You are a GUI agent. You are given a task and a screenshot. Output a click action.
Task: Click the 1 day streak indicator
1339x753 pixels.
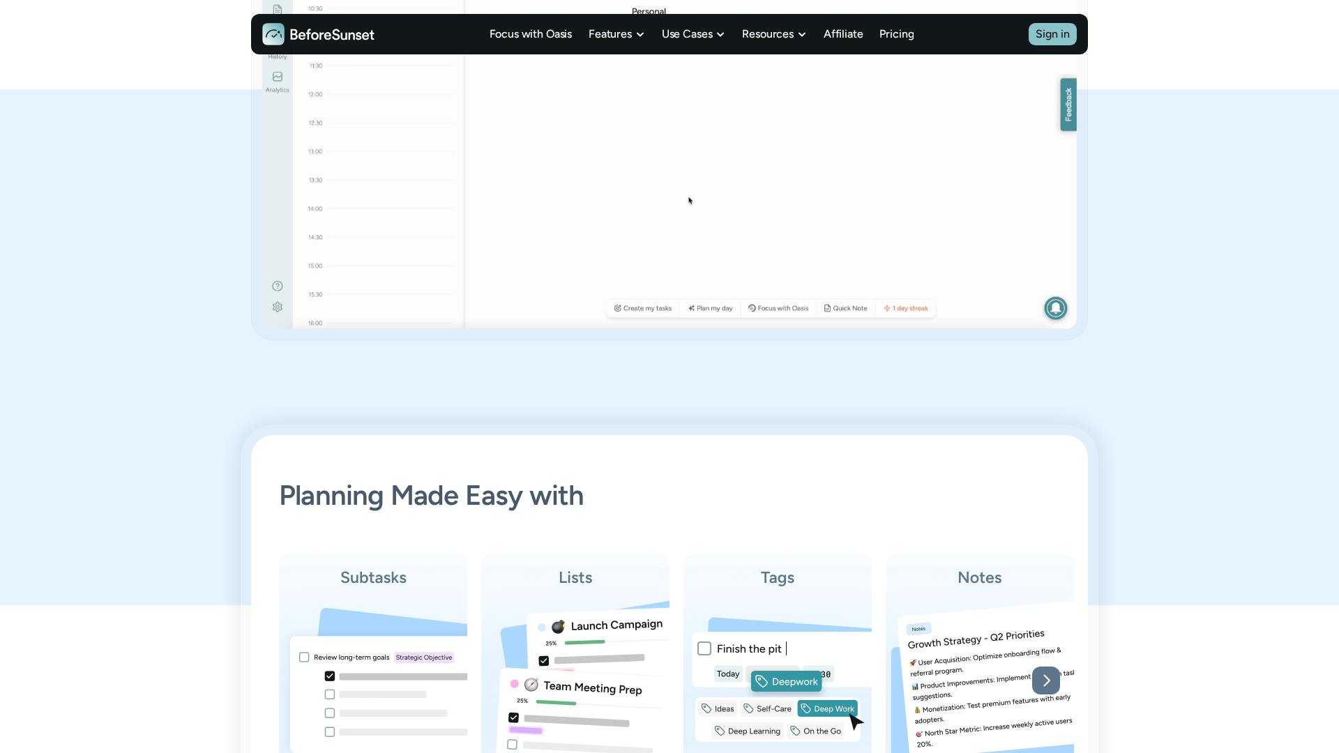[x=905, y=308]
